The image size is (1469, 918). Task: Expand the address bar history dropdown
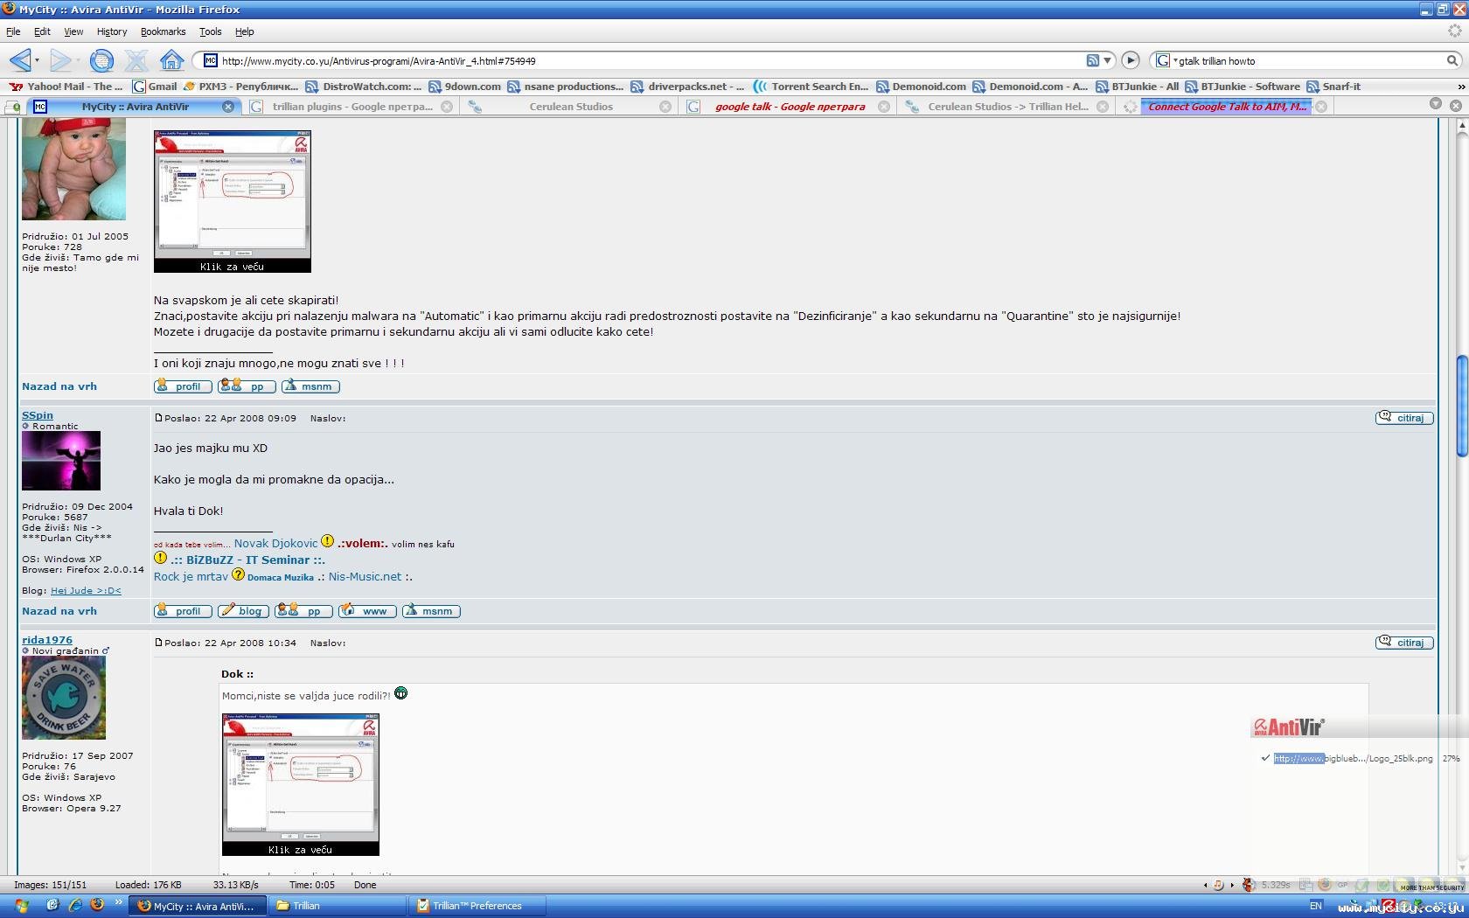tap(1108, 60)
